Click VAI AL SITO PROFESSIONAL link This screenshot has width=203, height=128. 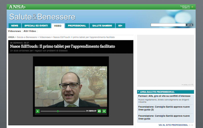click(x=173, y=125)
